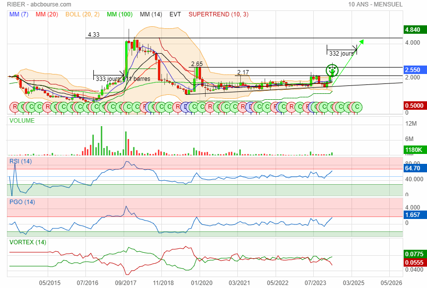The width and height of the screenshot is (427, 288).
Task: Click the PGO (14) panel label
Action: pos(22,202)
